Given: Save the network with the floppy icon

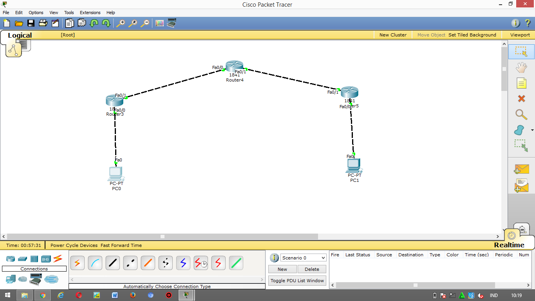Looking at the screenshot, I should tap(31, 23).
